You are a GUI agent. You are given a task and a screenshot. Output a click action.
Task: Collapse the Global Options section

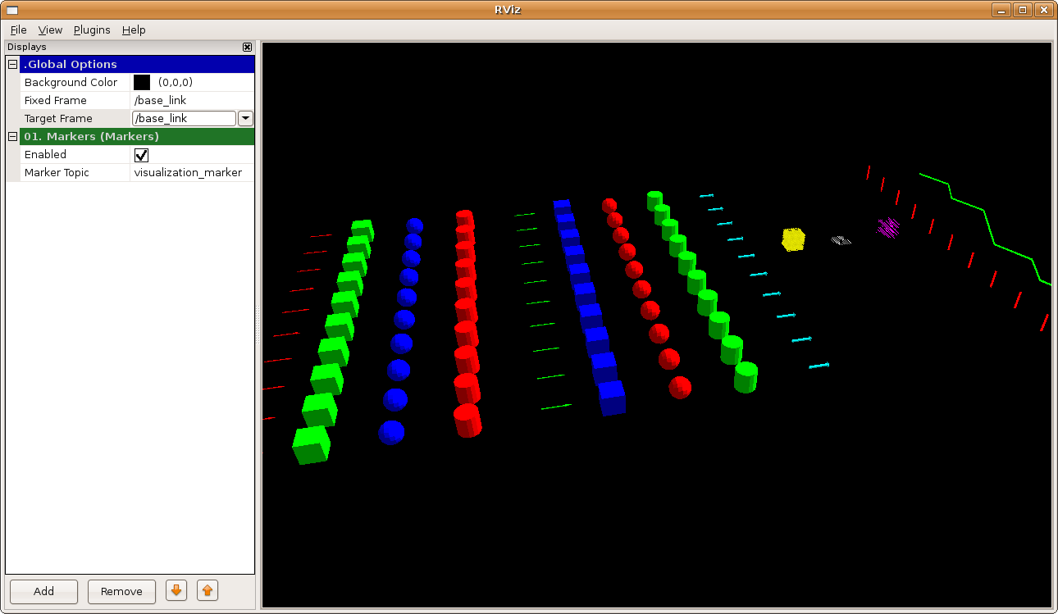tap(12, 64)
